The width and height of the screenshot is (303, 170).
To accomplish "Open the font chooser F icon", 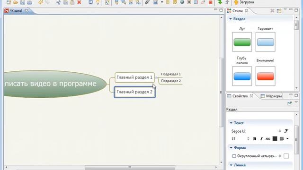I will (x=286, y=131).
